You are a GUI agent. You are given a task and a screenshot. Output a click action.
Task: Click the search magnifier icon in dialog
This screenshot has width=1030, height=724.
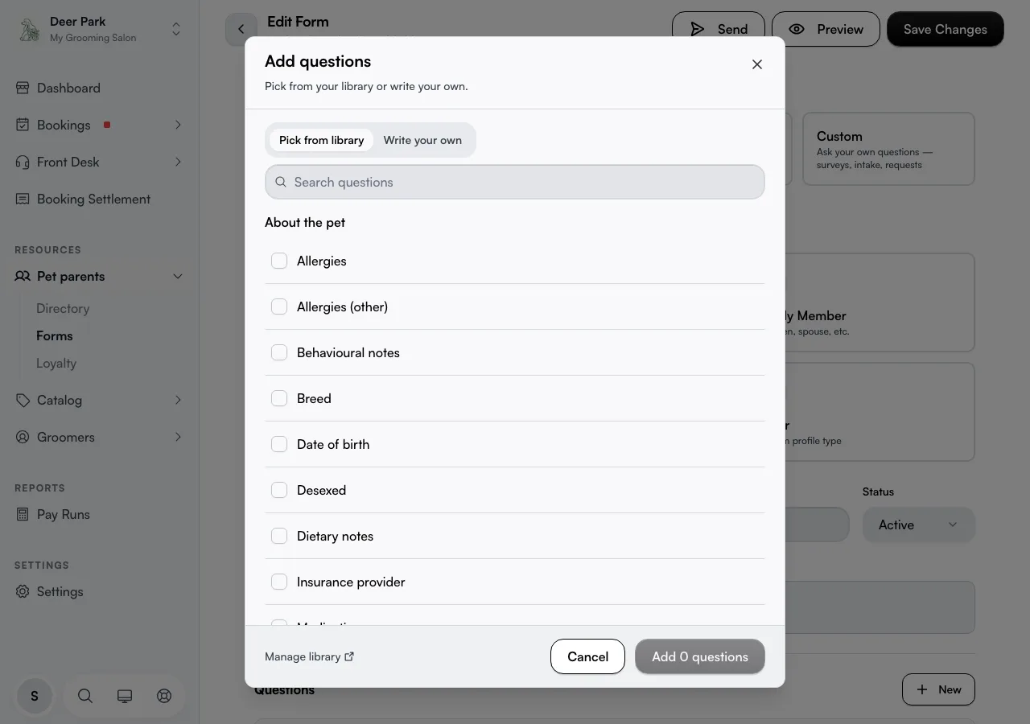281,182
